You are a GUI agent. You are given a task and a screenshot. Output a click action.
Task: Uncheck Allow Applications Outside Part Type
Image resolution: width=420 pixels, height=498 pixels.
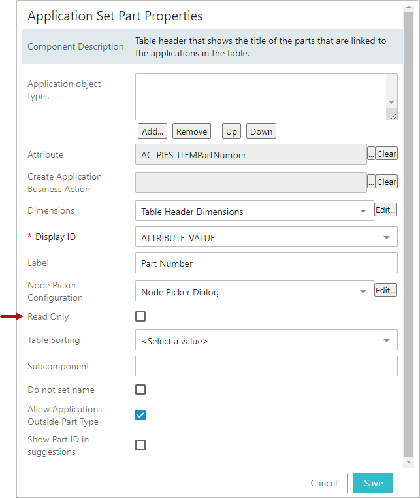click(140, 415)
